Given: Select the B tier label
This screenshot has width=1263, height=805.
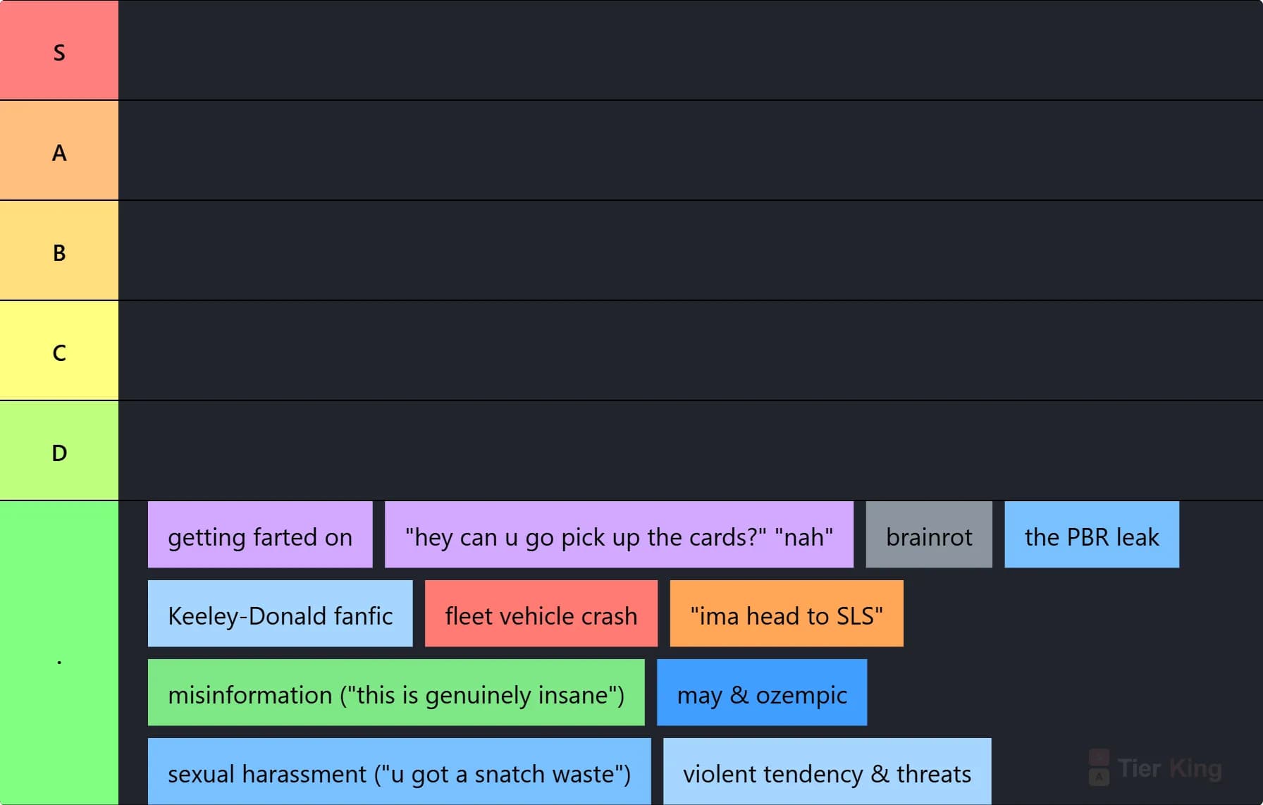Looking at the screenshot, I should 59,250.
